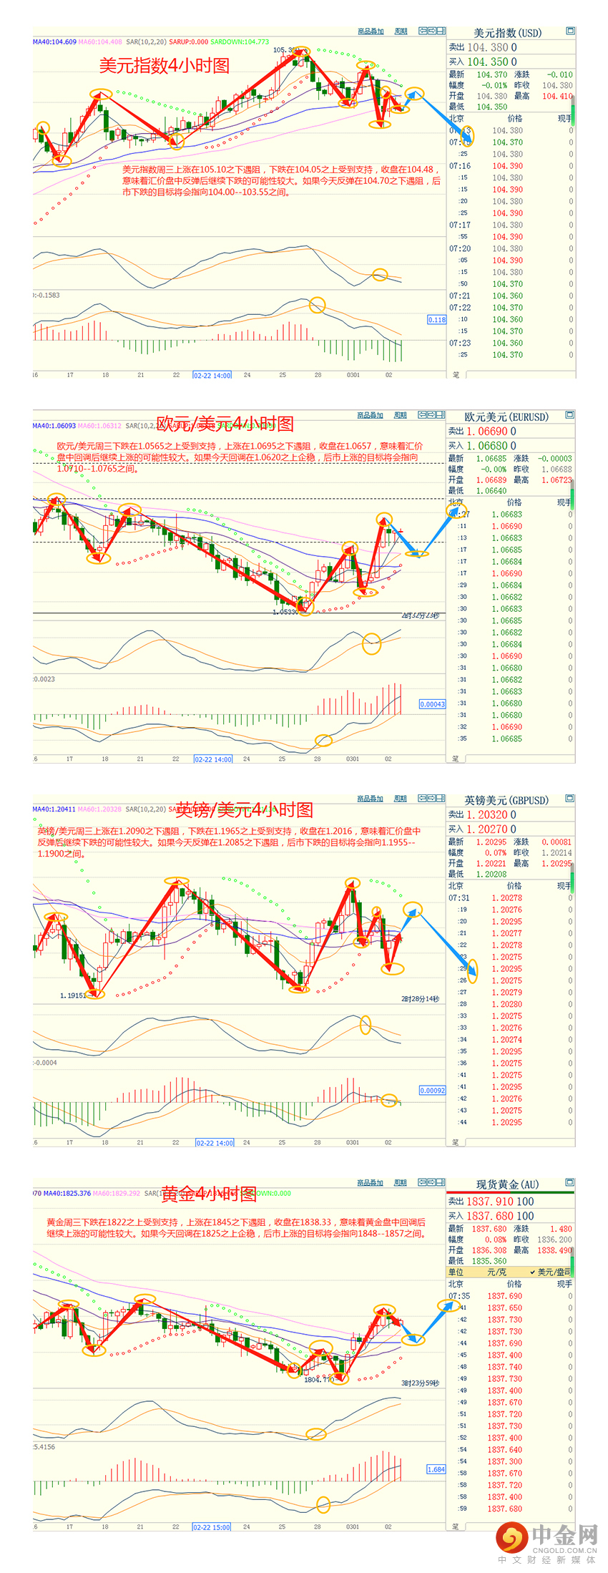Open 周期 period selector on EUR/USD chart
The height and width of the screenshot is (1573, 608).
[x=401, y=415]
